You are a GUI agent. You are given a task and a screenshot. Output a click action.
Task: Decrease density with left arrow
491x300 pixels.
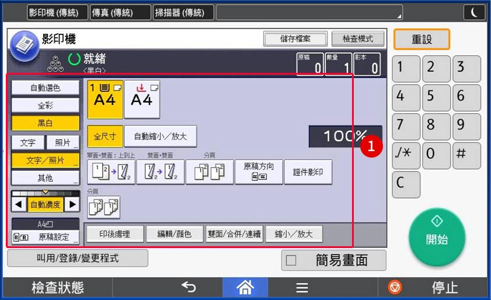pos(19,204)
